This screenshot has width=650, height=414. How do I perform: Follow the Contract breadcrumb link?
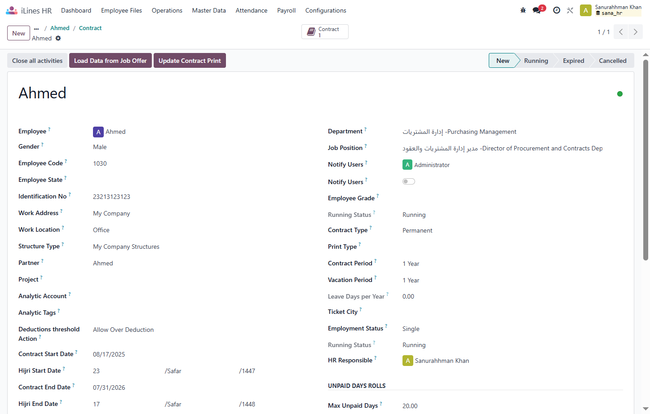90,28
